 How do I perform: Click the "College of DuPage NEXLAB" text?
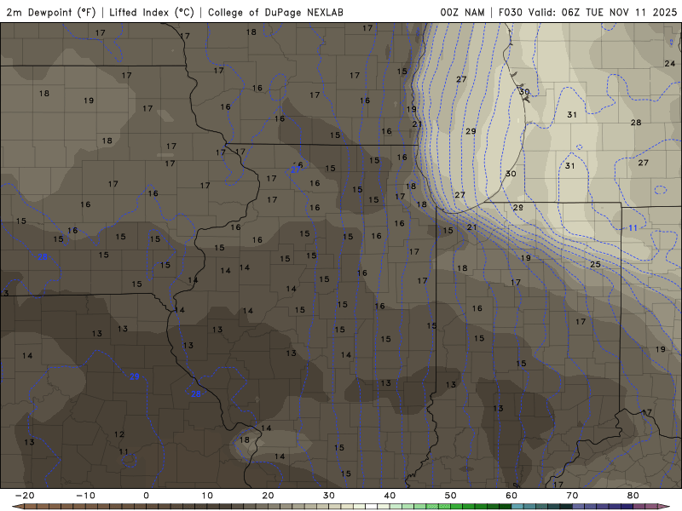click(x=275, y=12)
